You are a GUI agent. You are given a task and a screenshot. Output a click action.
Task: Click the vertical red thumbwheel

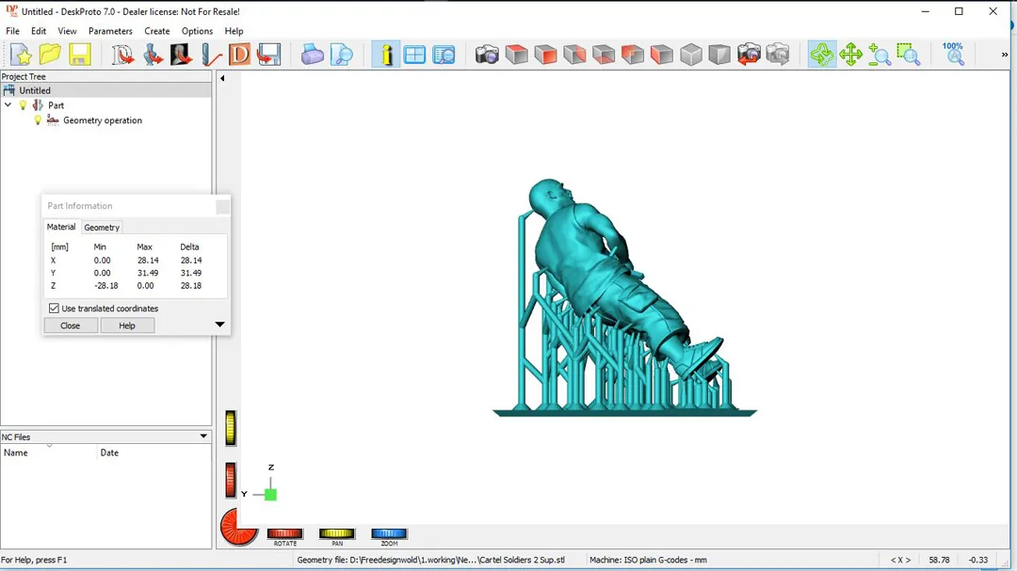pos(231,481)
